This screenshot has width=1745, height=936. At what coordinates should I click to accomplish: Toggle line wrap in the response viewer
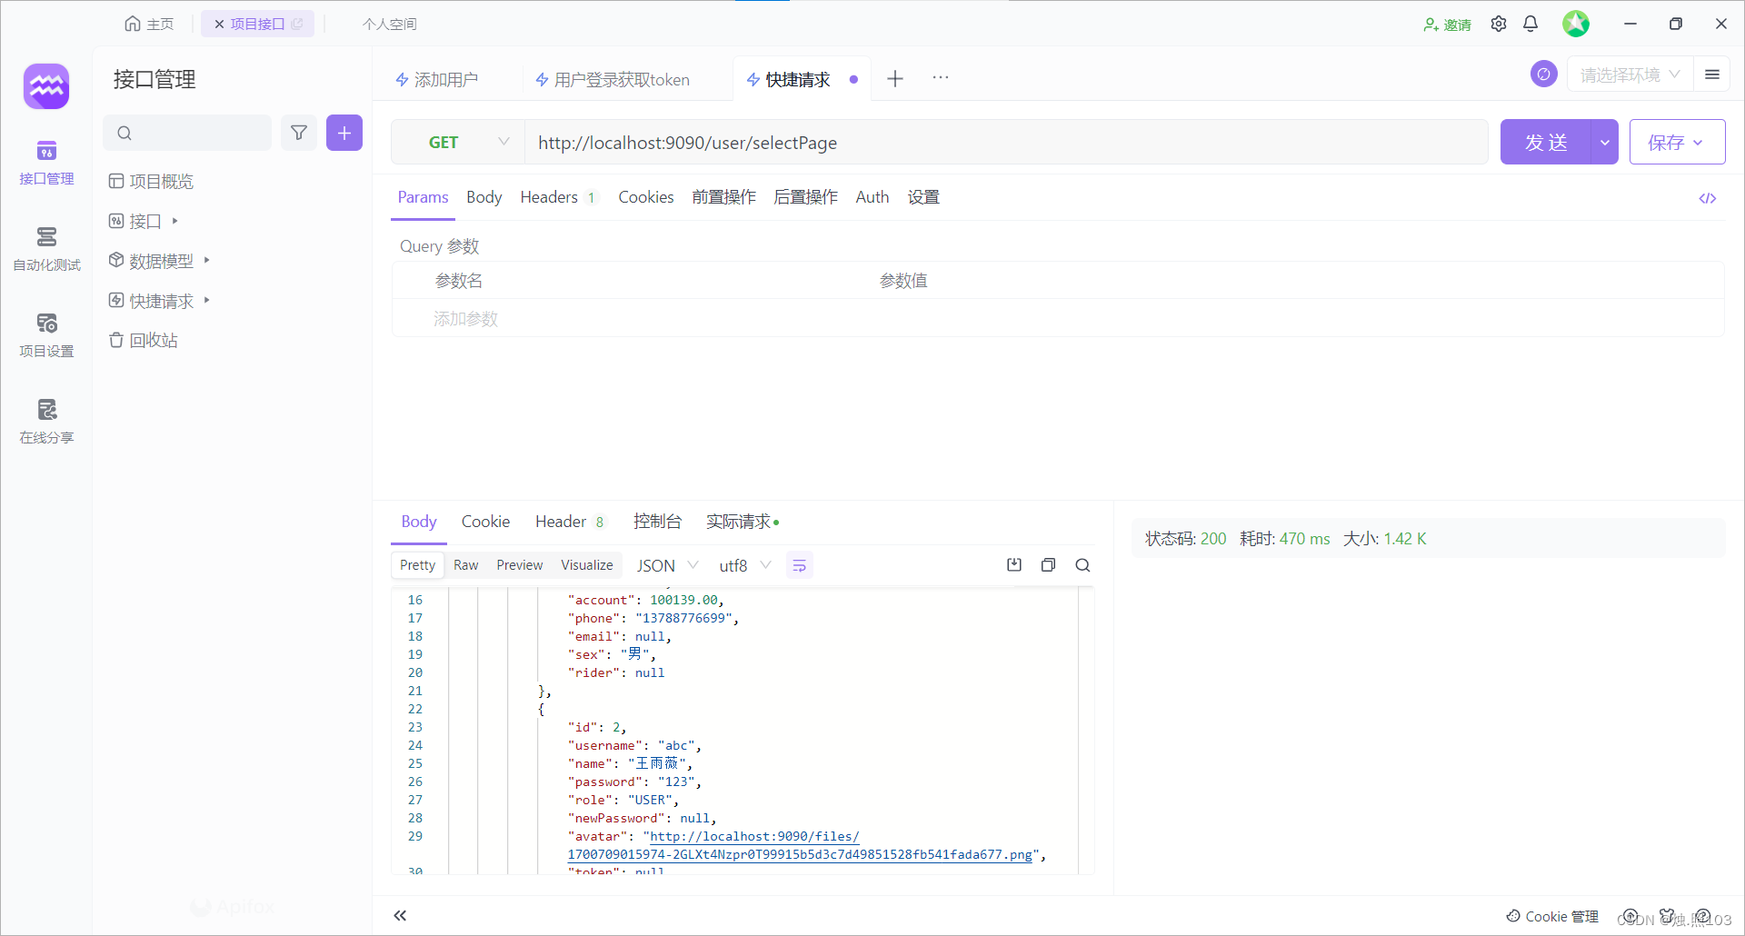point(799,564)
